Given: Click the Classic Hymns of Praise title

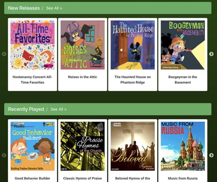Looking at the screenshot, I should pyautogui.click(x=82, y=178).
